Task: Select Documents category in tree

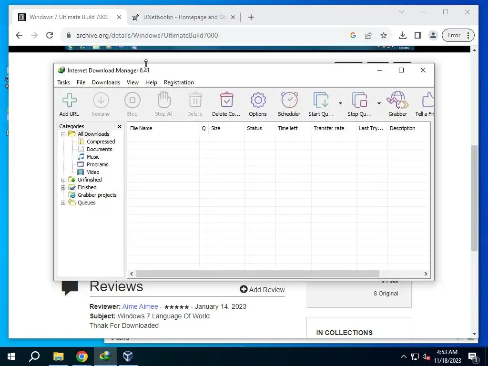Action: pos(99,149)
